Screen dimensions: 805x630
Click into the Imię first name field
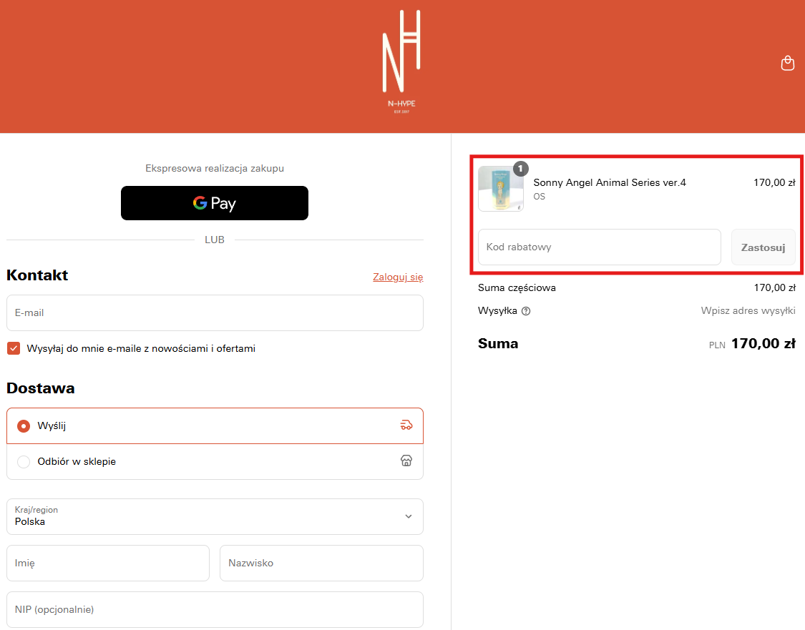pyautogui.click(x=108, y=563)
